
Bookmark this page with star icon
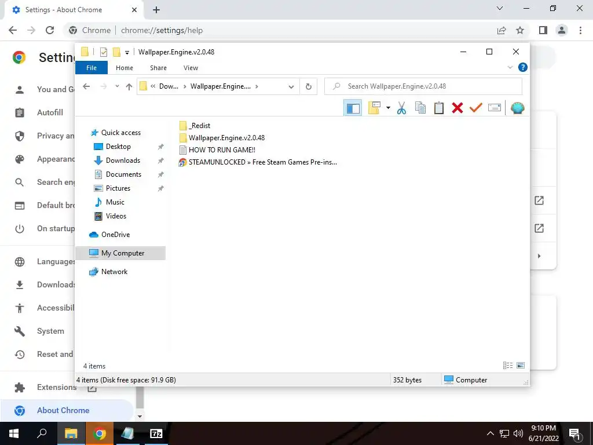520,30
